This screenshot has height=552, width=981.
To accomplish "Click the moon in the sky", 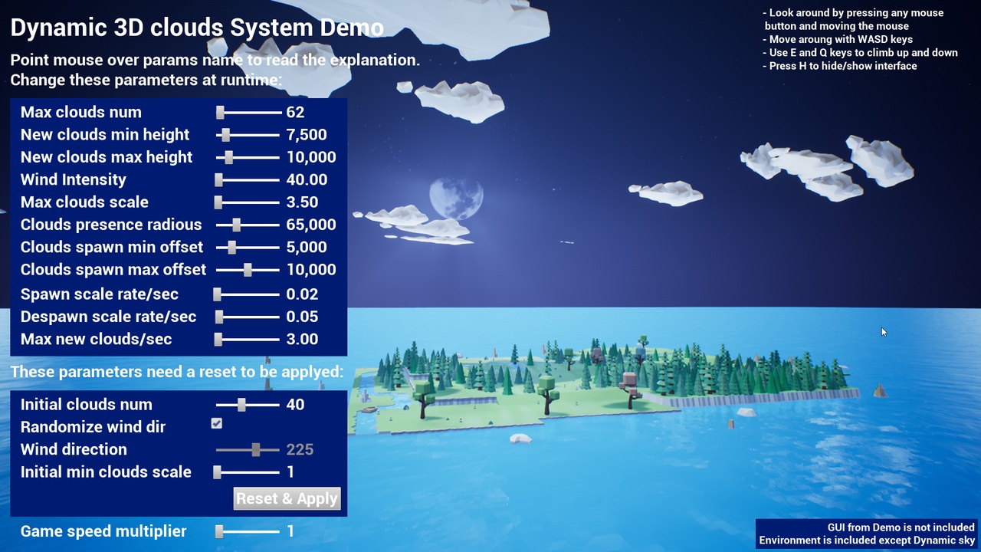I will (455, 198).
